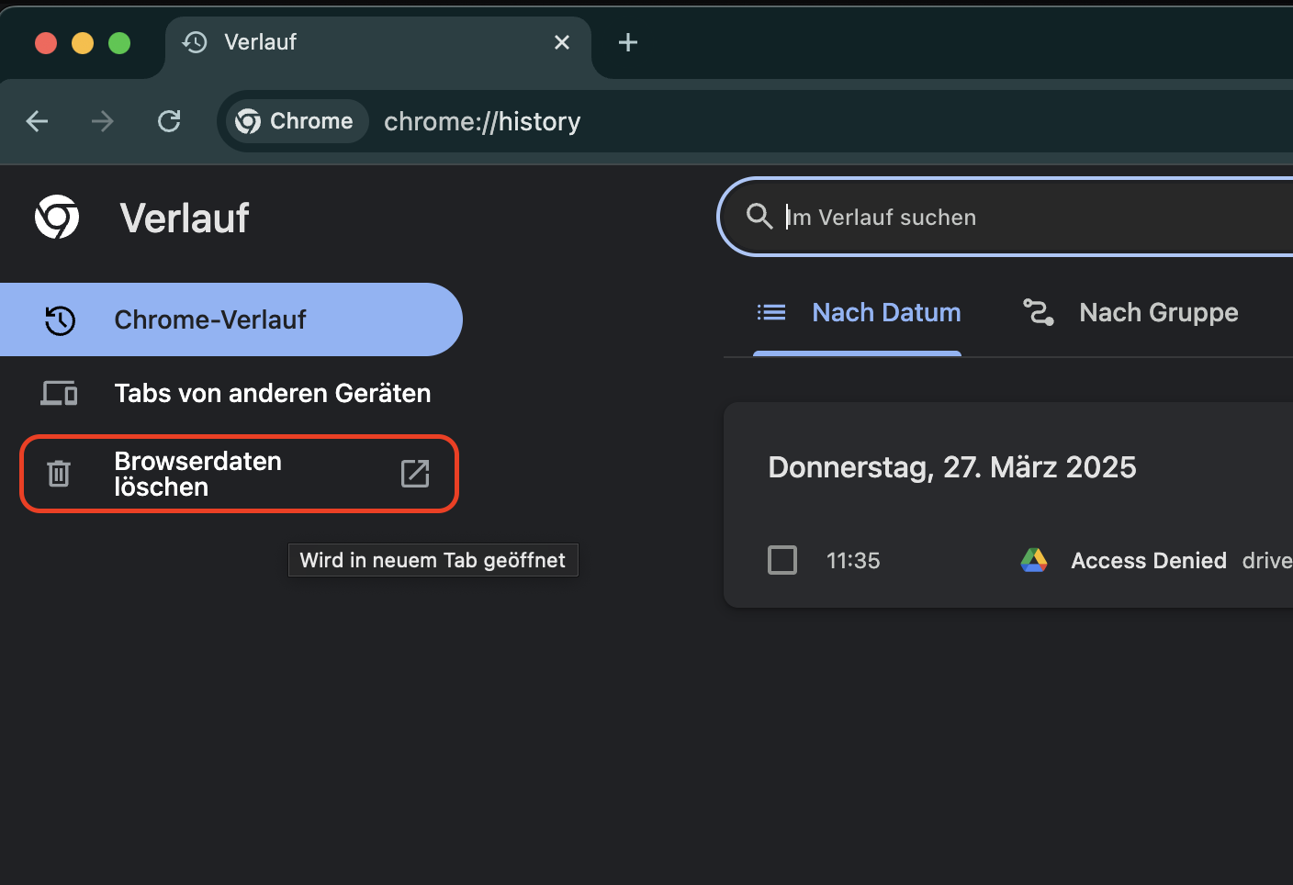The image size is (1293, 885).
Task: Click the back navigation arrow
Action: [x=37, y=120]
